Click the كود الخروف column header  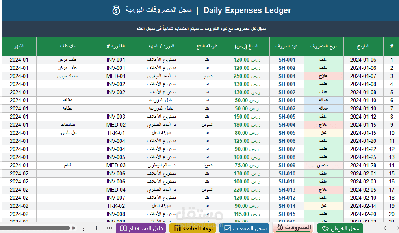(286, 46)
